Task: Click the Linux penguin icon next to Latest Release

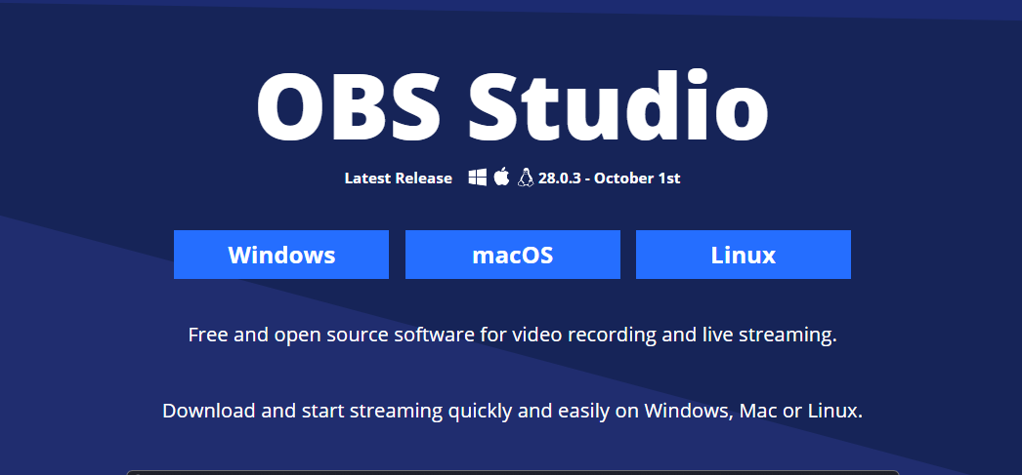Action: coord(526,177)
